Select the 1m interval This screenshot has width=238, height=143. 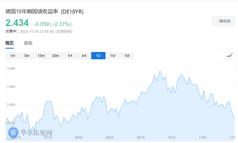coord(13,55)
